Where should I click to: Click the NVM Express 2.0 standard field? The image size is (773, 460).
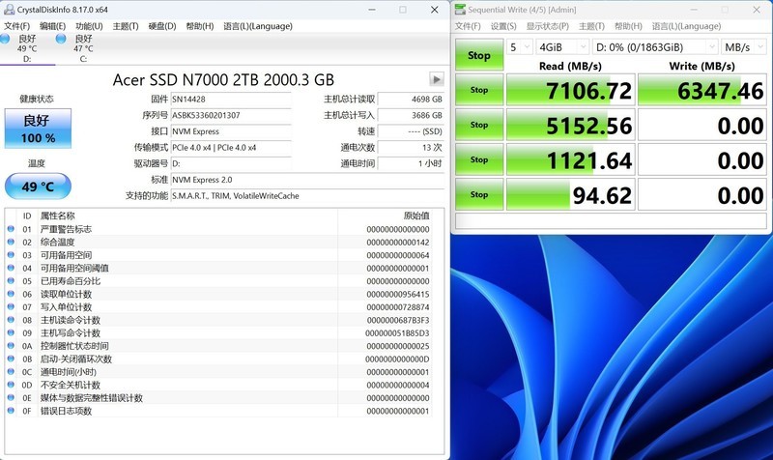coord(307,180)
